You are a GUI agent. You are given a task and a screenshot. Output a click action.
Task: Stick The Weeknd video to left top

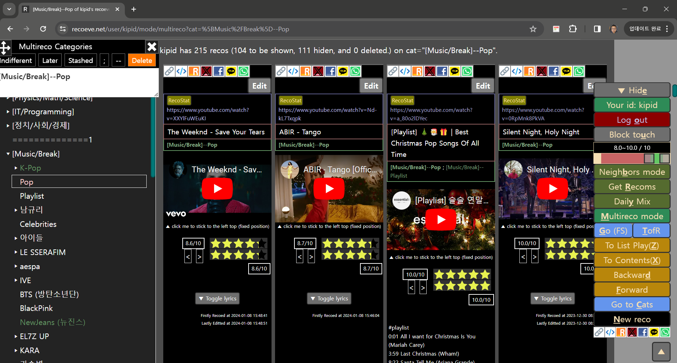(x=218, y=226)
